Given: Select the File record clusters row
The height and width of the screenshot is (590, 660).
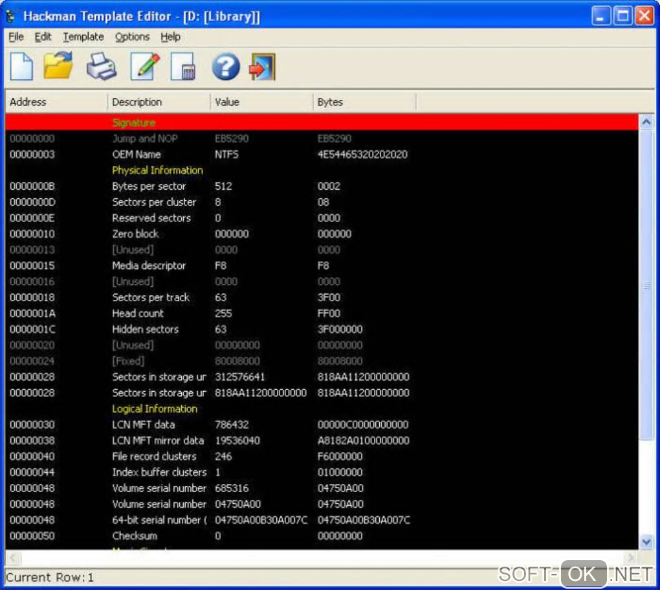Looking at the screenshot, I should (x=322, y=457).
